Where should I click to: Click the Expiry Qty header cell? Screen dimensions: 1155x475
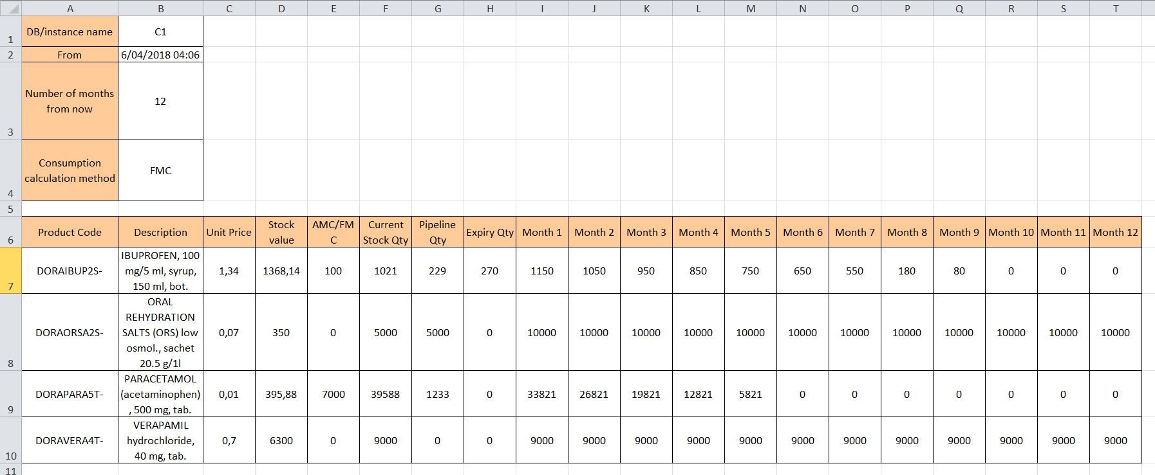pyautogui.click(x=489, y=232)
